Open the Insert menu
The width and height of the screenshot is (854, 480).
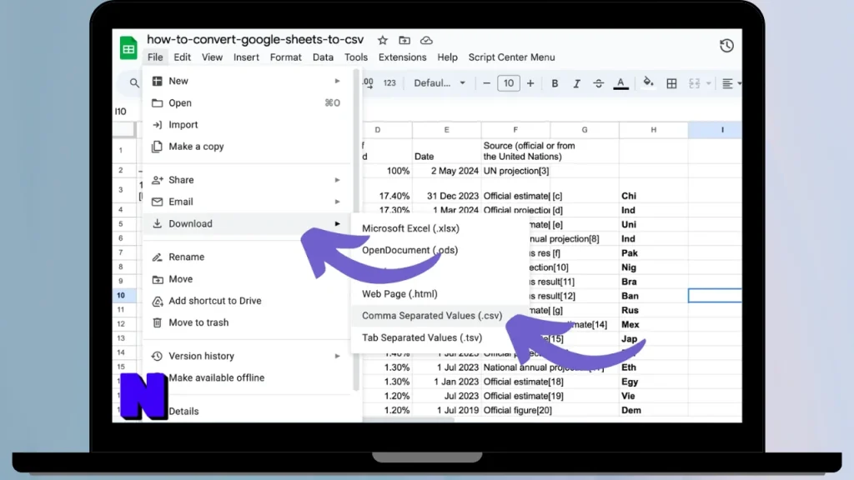(x=246, y=57)
